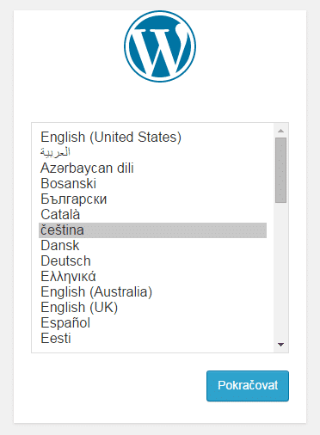Pick Ελληνικά language option
320x435 pixels.
tap(152, 277)
